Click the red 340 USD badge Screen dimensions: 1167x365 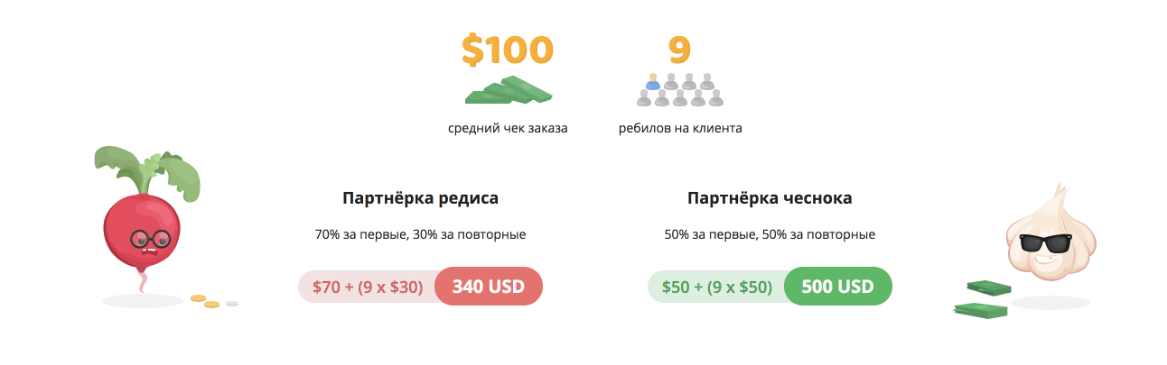coord(489,287)
